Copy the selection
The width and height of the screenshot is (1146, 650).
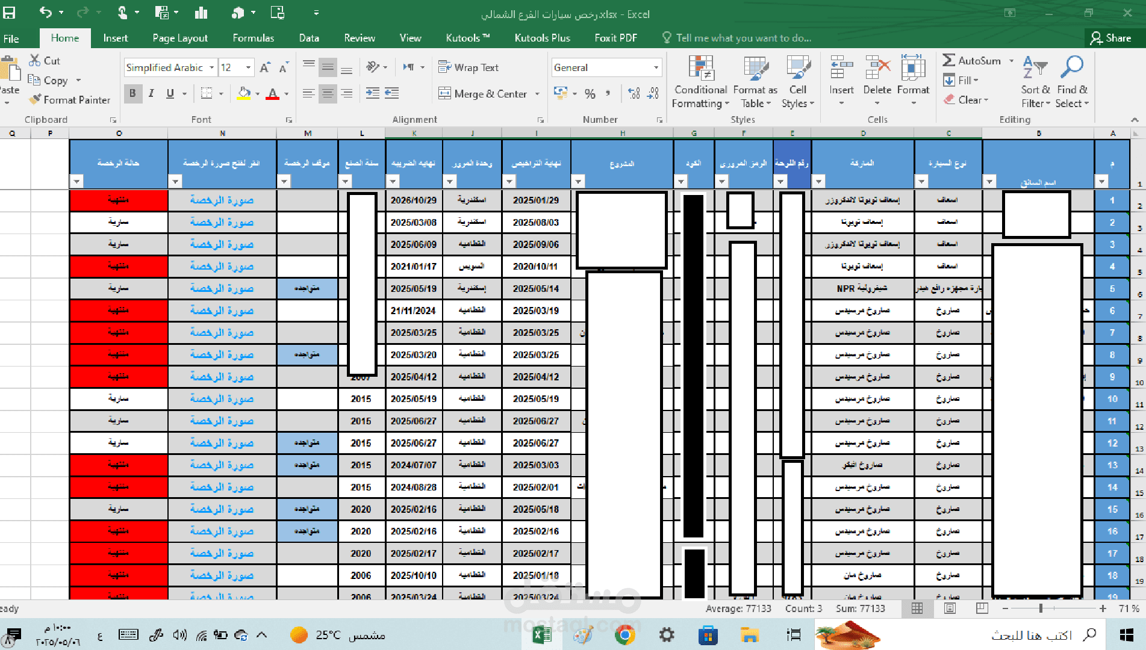click(x=48, y=80)
